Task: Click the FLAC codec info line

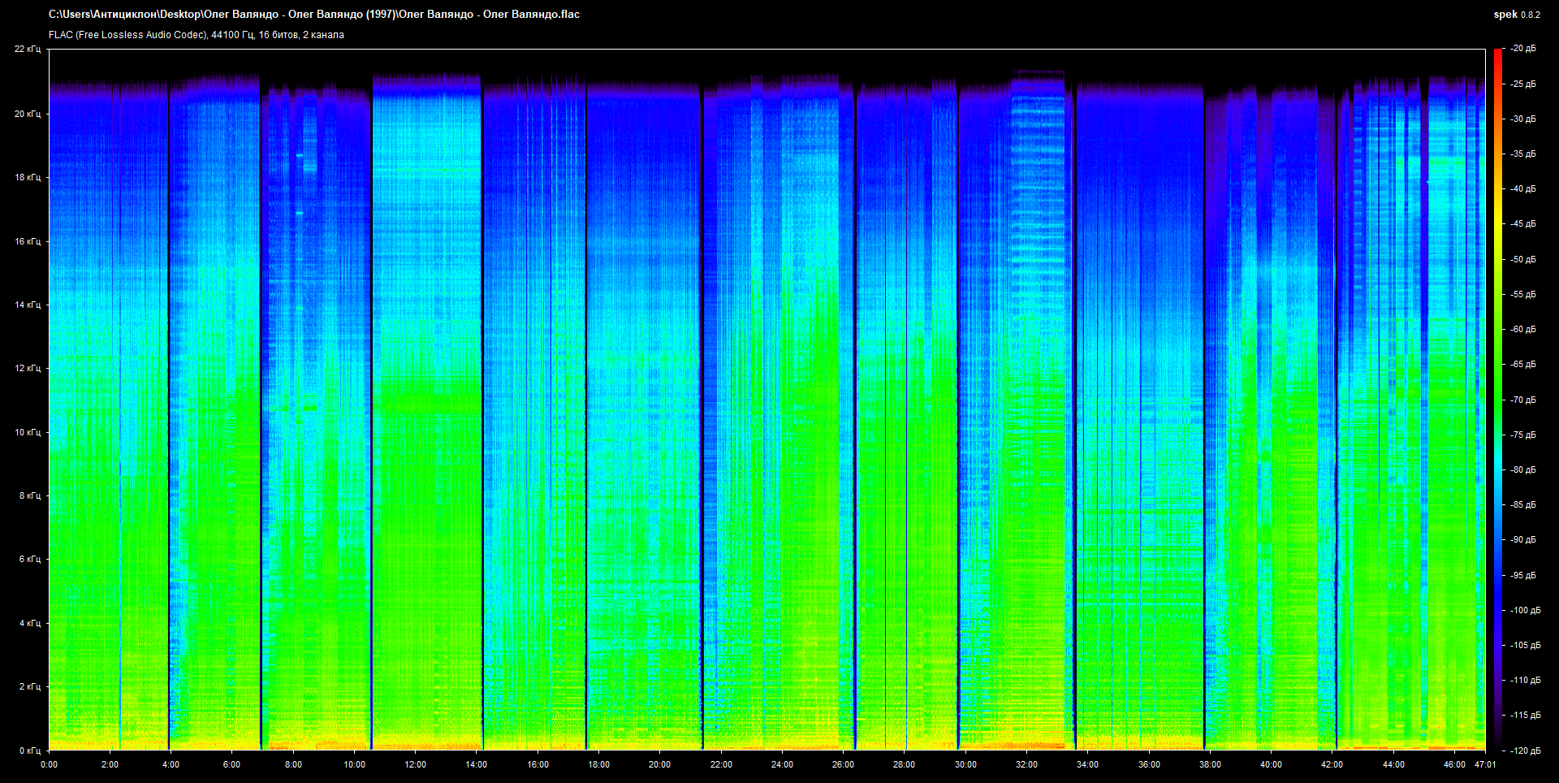Action: 196,35
